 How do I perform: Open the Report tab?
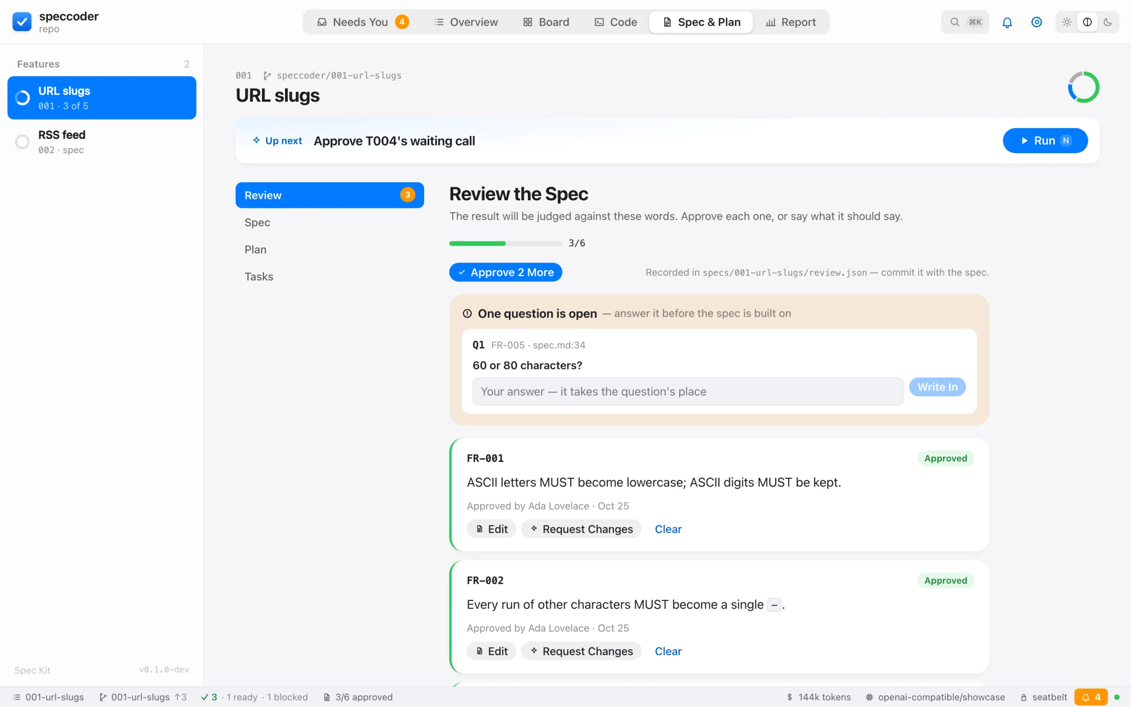click(x=790, y=22)
